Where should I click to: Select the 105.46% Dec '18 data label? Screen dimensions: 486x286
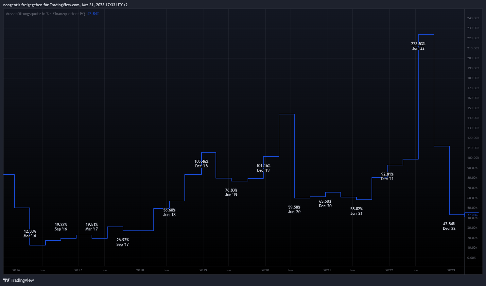(x=201, y=164)
